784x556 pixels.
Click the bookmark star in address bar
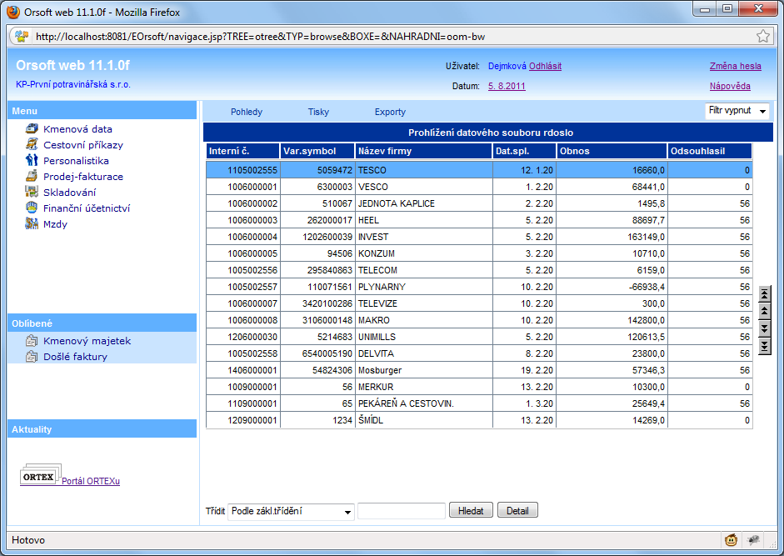762,36
